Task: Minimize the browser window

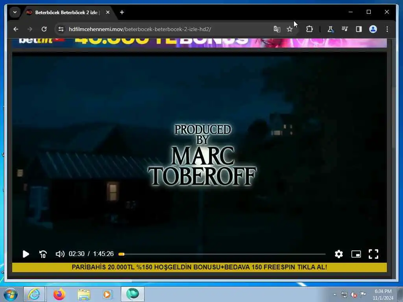Action: (351, 12)
